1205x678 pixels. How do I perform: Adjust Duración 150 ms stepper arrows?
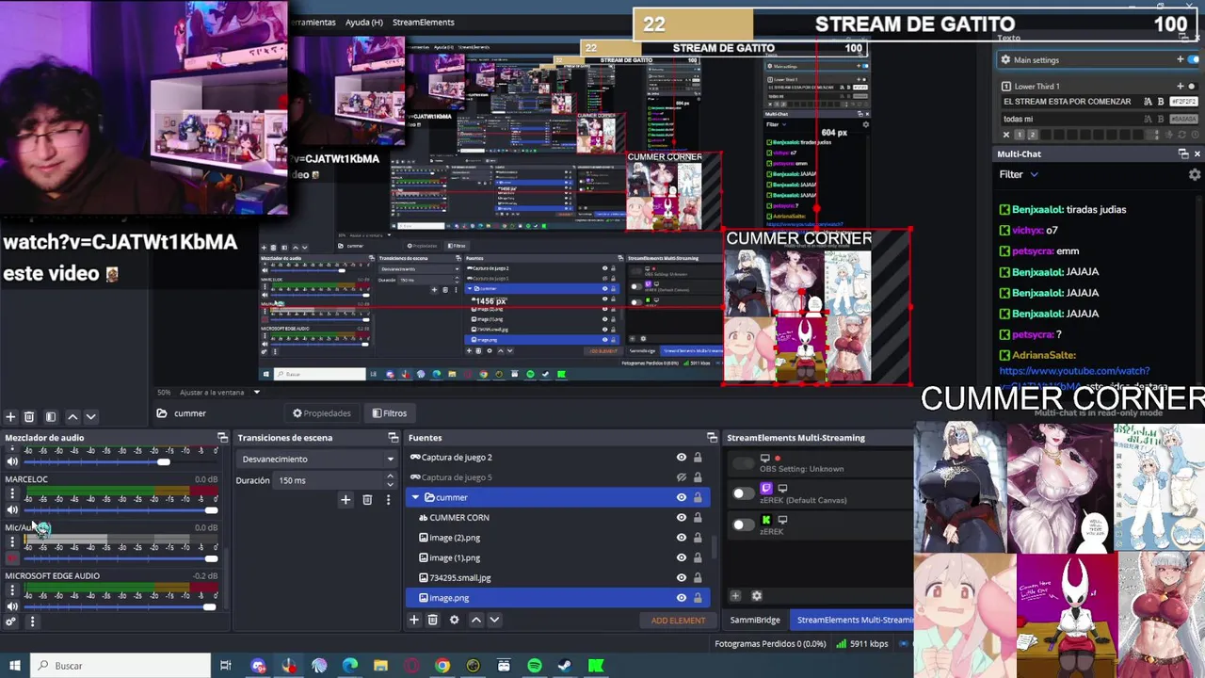click(390, 480)
